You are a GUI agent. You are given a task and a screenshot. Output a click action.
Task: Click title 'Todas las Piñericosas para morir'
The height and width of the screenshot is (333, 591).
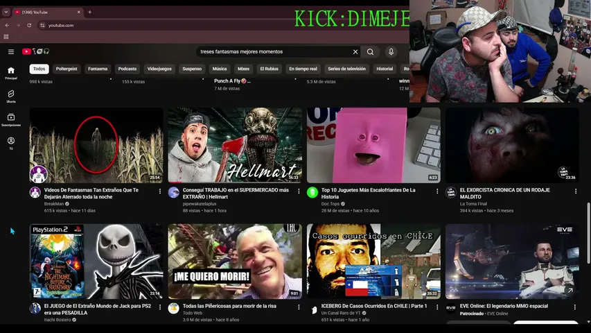click(x=229, y=306)
